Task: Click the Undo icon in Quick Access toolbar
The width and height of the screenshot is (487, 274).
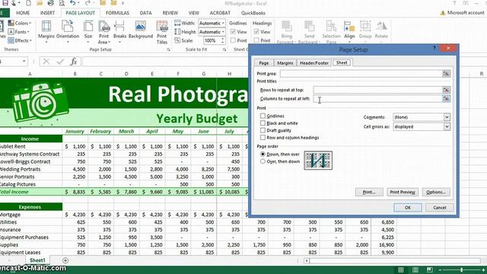Action: point(73,3)
